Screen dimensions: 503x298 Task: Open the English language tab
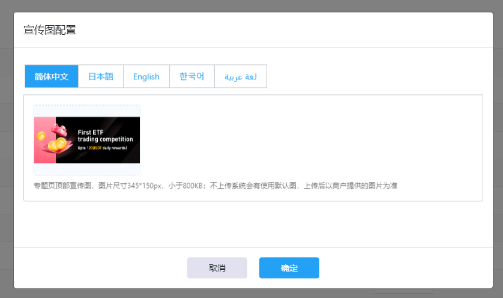(x=146, y=76)
